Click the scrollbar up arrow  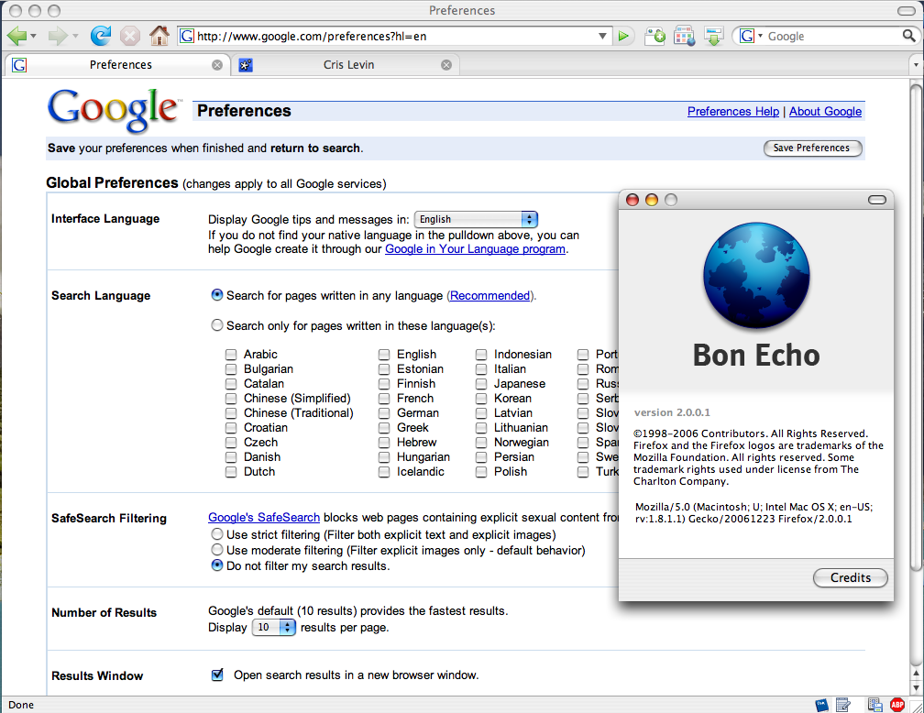[916, 674]
